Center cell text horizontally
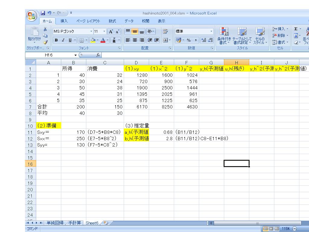 [135, 40]
